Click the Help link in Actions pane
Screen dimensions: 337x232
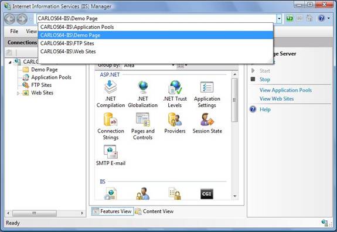click(x=265, y=110)
